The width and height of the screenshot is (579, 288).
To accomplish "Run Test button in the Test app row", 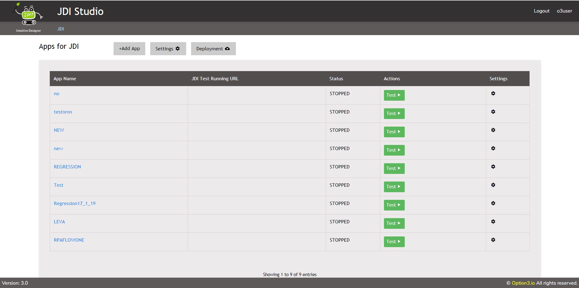I will 394,187.
